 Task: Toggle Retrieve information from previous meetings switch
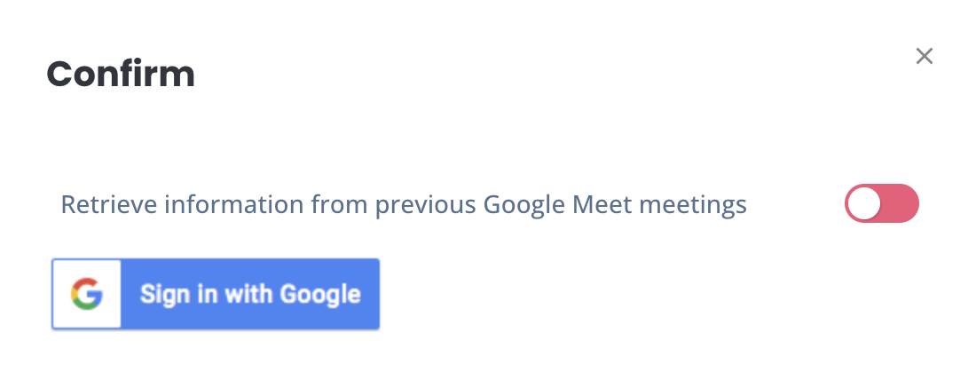click(x=881, y=203)
